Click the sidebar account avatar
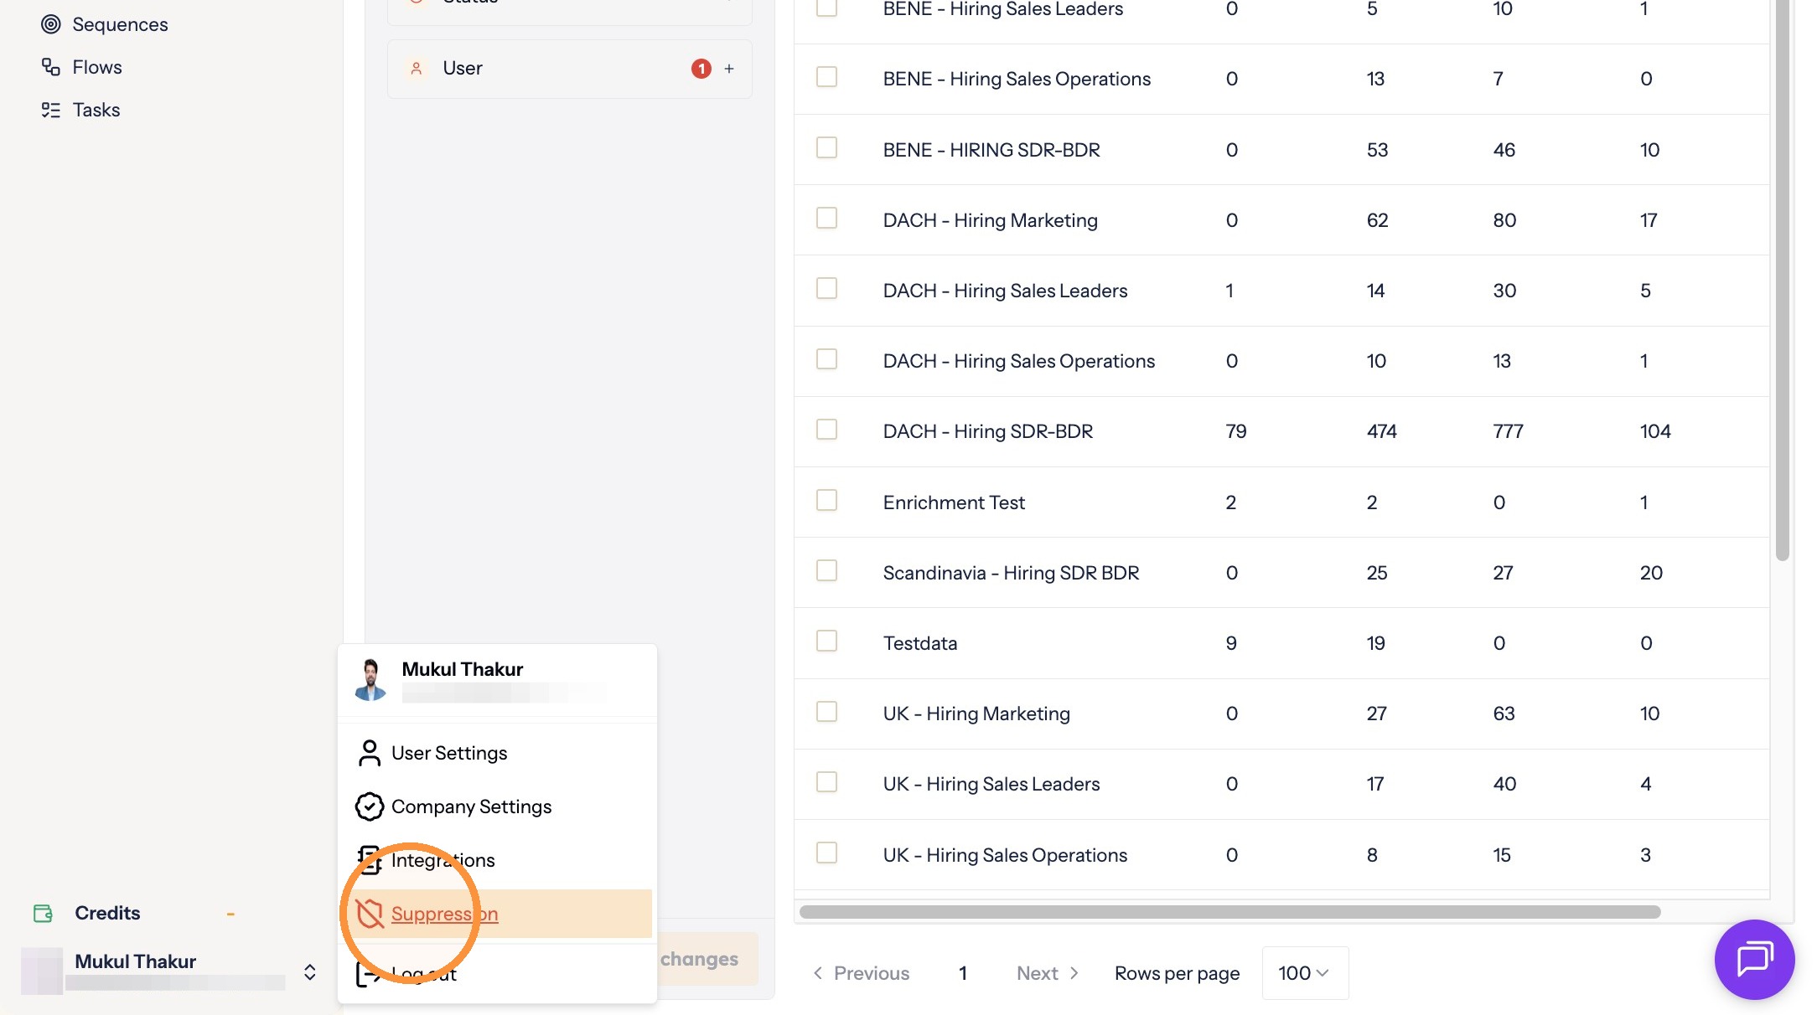The width and height of the screenshot is (1817, 1015). click(42, 971)
